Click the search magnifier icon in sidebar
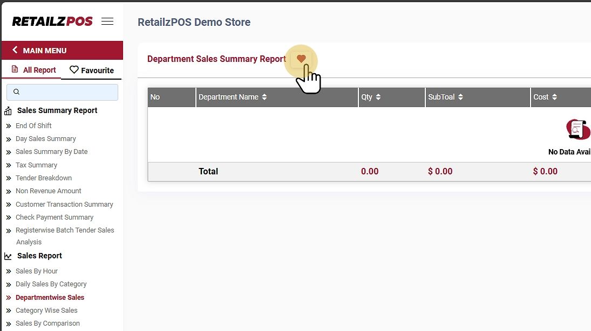 pos(16,92)
